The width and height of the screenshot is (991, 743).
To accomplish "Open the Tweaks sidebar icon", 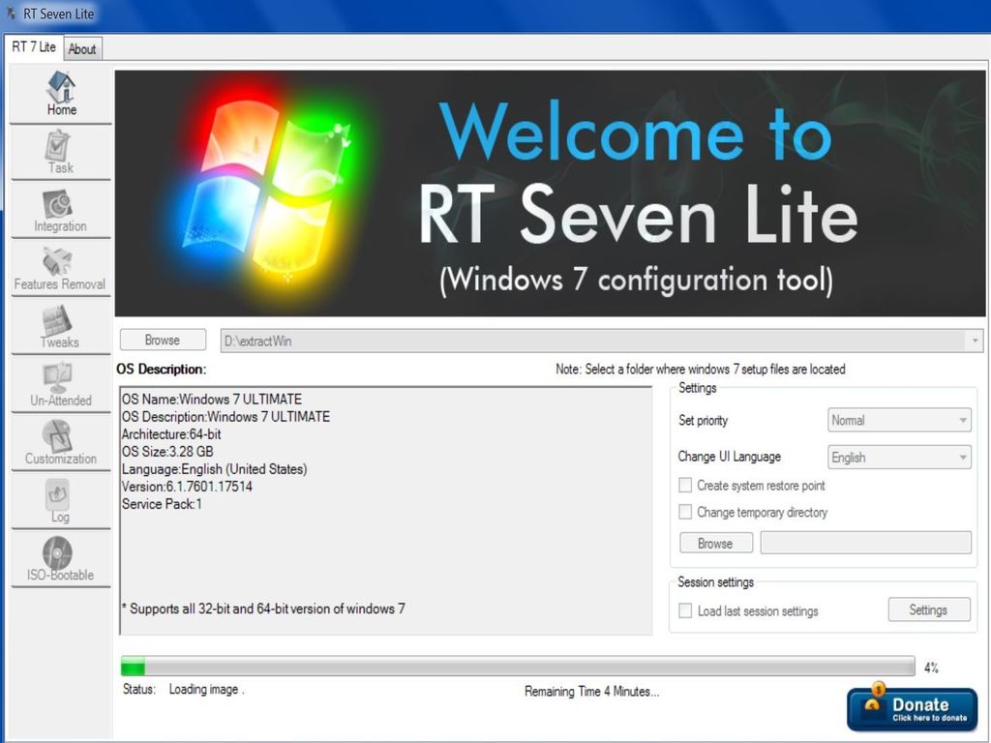I will point(57,319).
